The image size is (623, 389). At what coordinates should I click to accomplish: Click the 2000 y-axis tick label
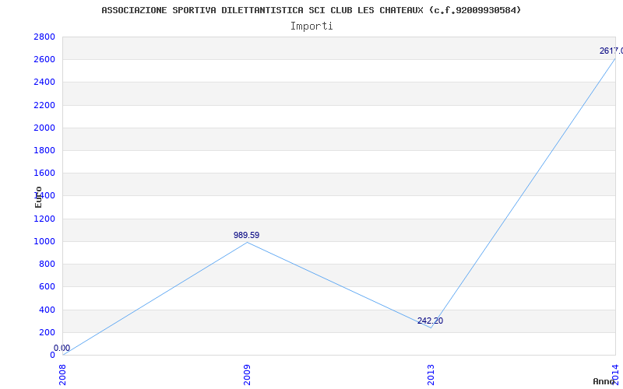(44, 128)
